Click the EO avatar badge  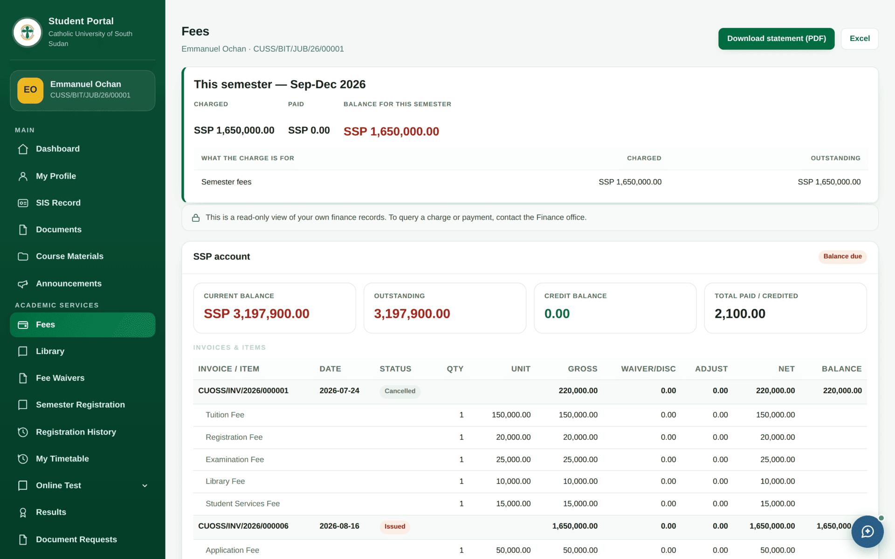[x=30, y=90]
